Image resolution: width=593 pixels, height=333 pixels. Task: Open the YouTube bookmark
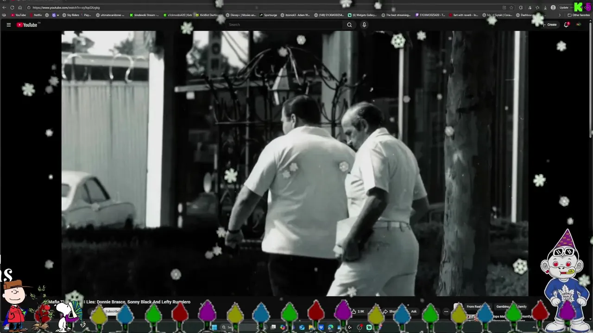click(x=19, y=15)
